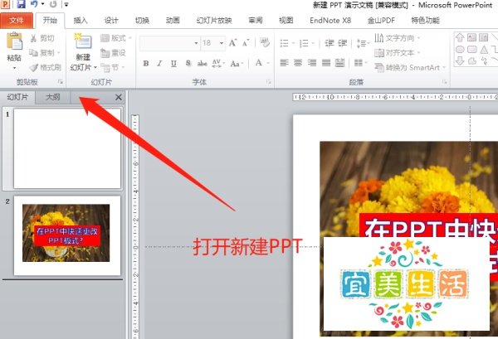Open Align Text (对齐文本) menu
This screenshot has width=498, height=339.
coord(397,53)
